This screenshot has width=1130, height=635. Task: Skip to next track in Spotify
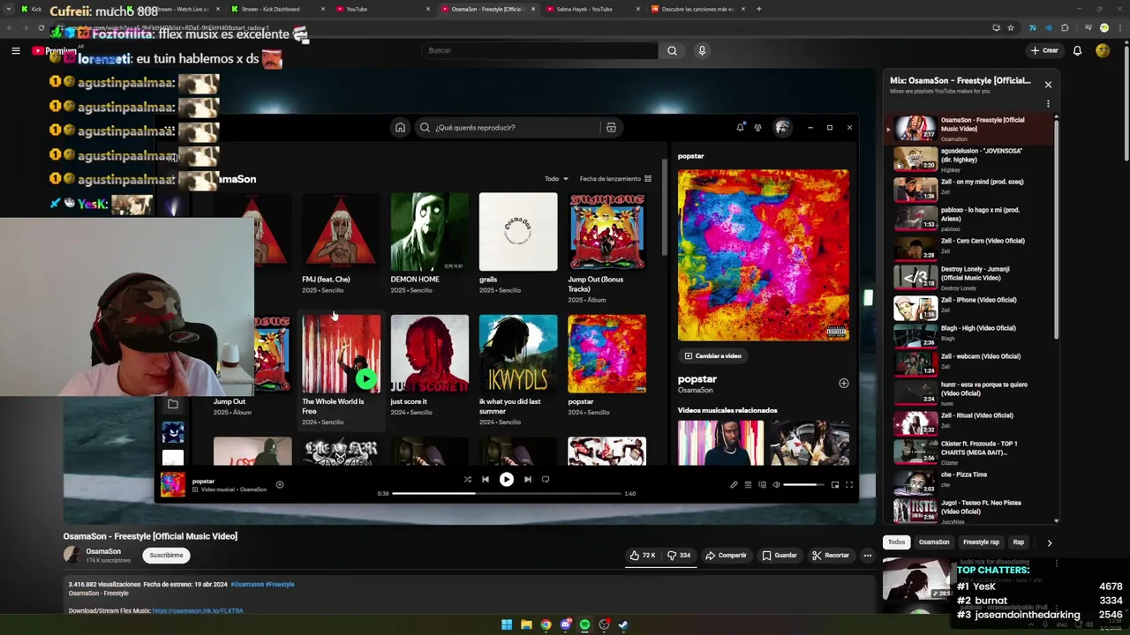pyautogui.click(x=527, y=479)
